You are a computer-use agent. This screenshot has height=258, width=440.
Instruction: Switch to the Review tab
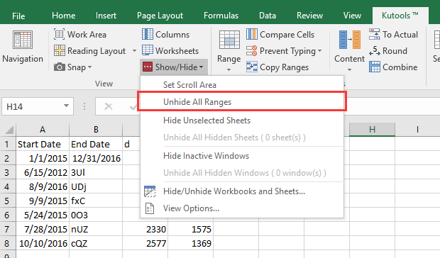310,16
